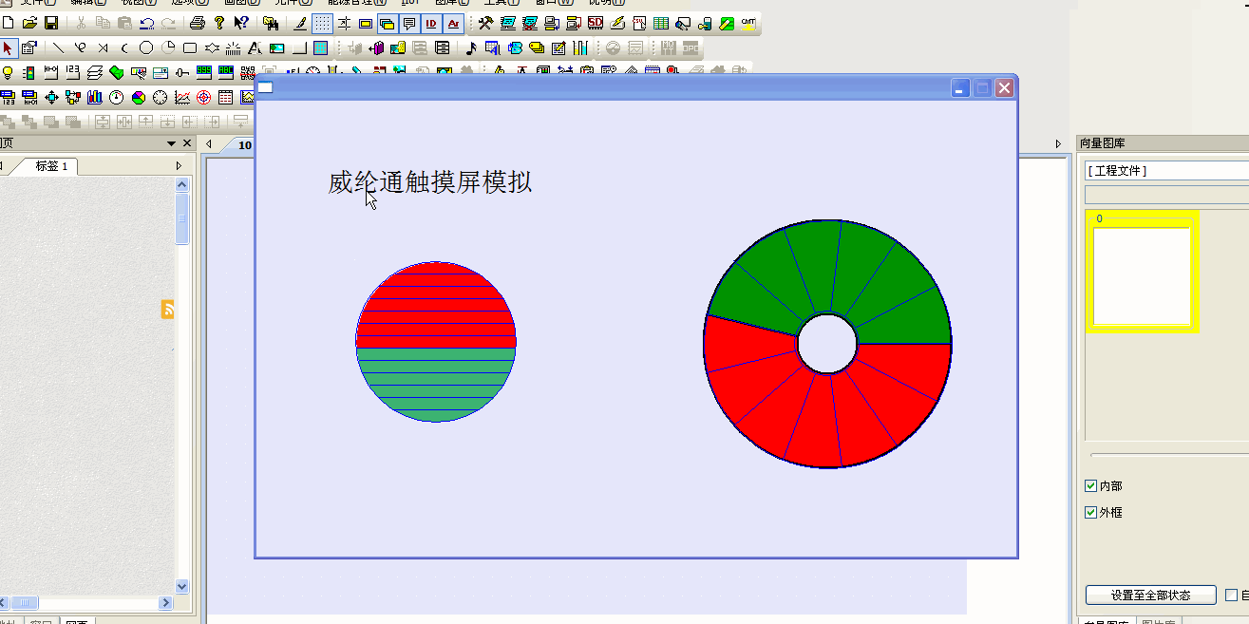Select the yellow vector thumbnail 0
This screenshot has width=1249, height=624.
pos(1143,272)
